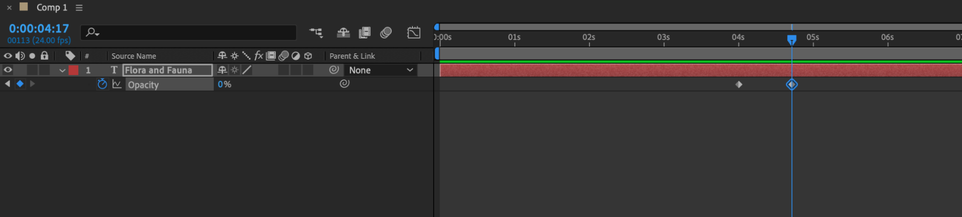Open the Comp 1 panel menu

79,8
